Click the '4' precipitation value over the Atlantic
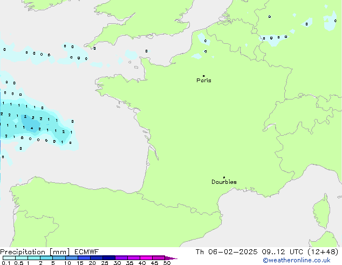342x265 pixels. (x=32, y=128)
